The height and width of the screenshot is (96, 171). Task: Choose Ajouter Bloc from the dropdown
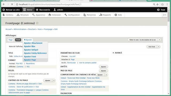[30, 46]
